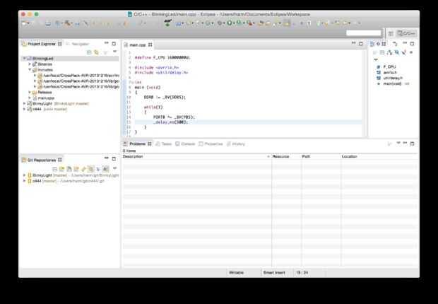Click the Path column header

pyautogui.click(x=321, y=157)
